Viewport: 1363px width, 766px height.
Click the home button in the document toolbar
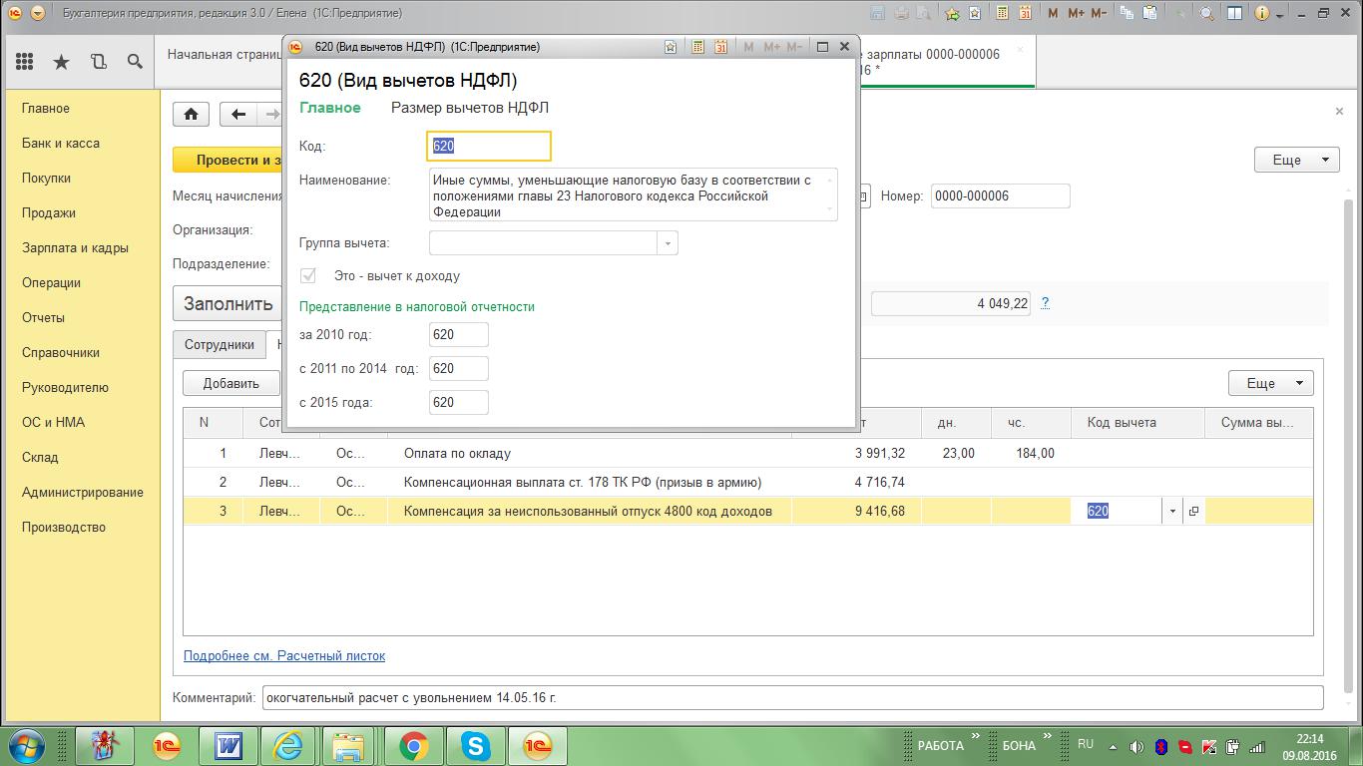click(x=191, y=114)
